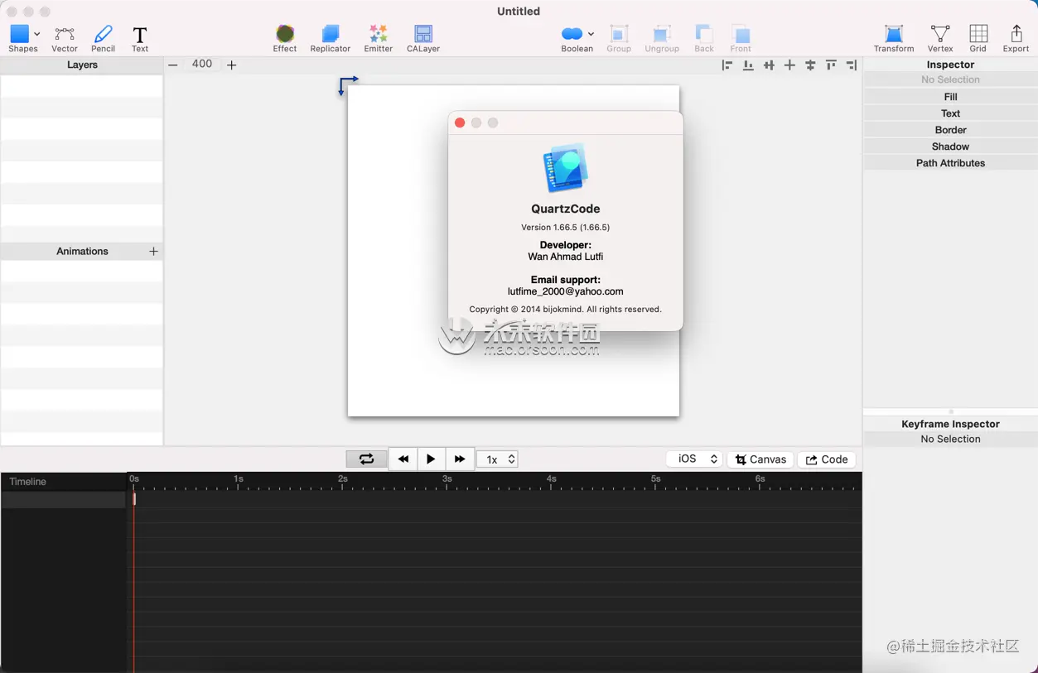The width and height of the screenshot is (1038, 673).
Task: Click the canvas origin corner handle
Action: click(347, 85)
